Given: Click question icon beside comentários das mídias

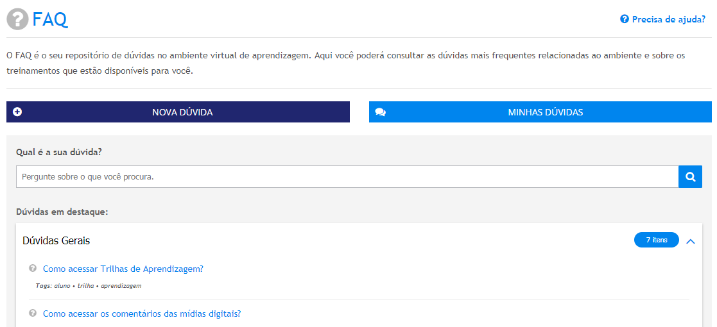Looking at the screenshot, I should point(33,313).
